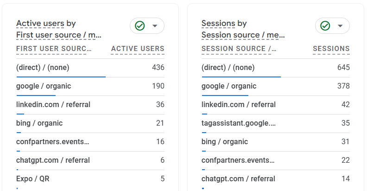Viewport: 367px width, 191px height.
Task: Open the 'Active users by' metric selector
Action: click(46, 24)
